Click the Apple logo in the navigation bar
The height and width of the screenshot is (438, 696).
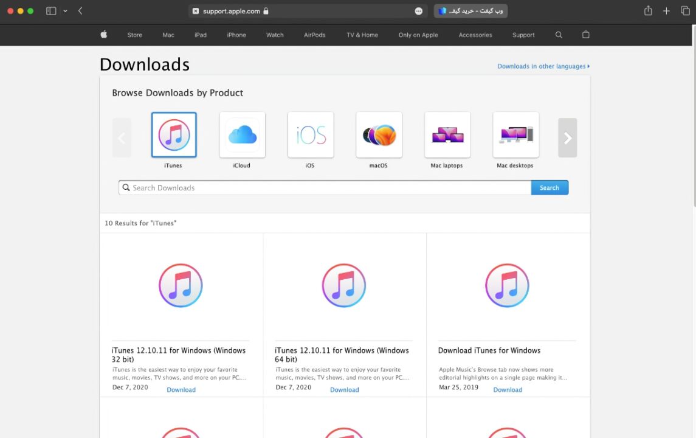[x=104, y=34]
